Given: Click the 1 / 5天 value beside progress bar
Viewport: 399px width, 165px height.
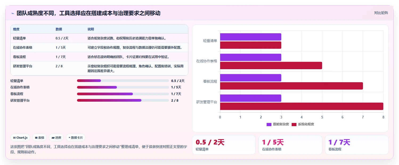Looking at the screenshot, I should click(x=176, y=87).
